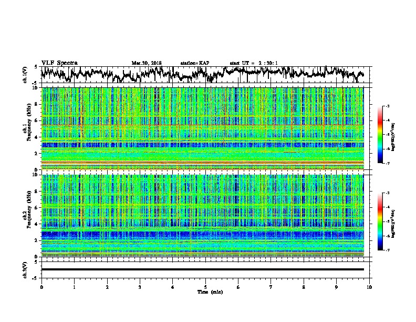Click the "1" minute tick label
The width and height of the screenshot is (416, 322).
(x=74, y=287)
